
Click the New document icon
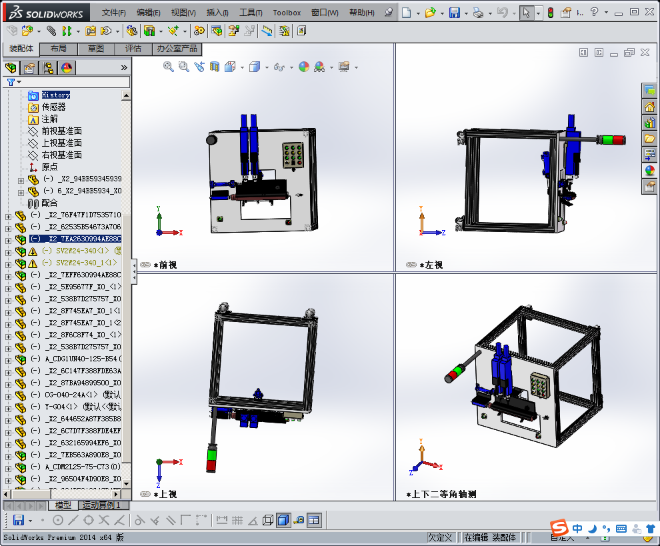click(406, 13)
